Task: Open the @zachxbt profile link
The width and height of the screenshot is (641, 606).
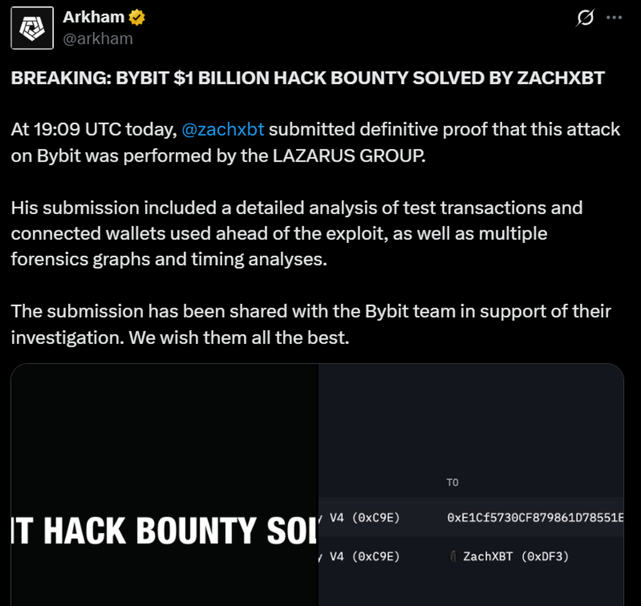Action: point(223,129)
